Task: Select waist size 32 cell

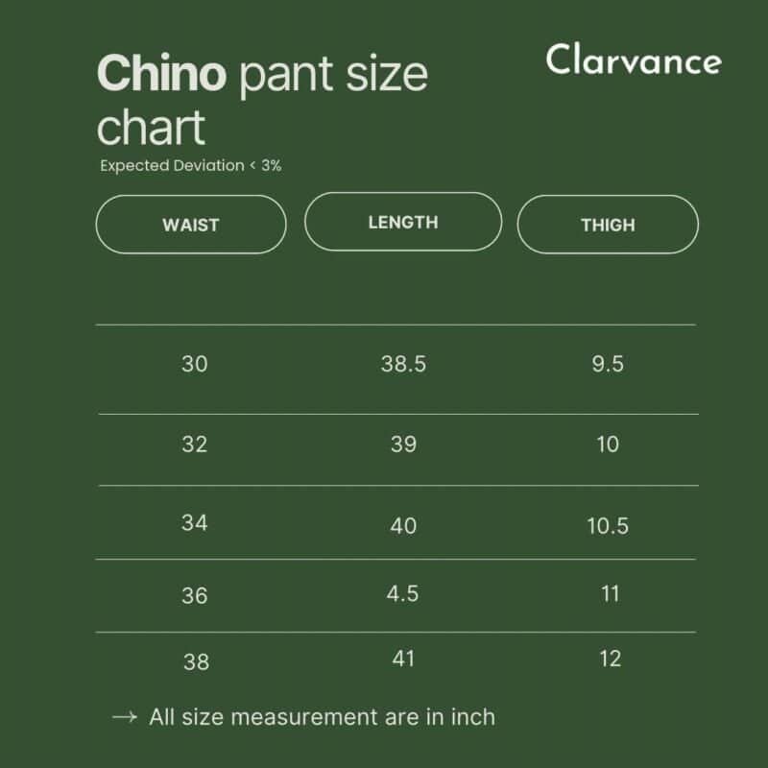Action: pos(194,444)
